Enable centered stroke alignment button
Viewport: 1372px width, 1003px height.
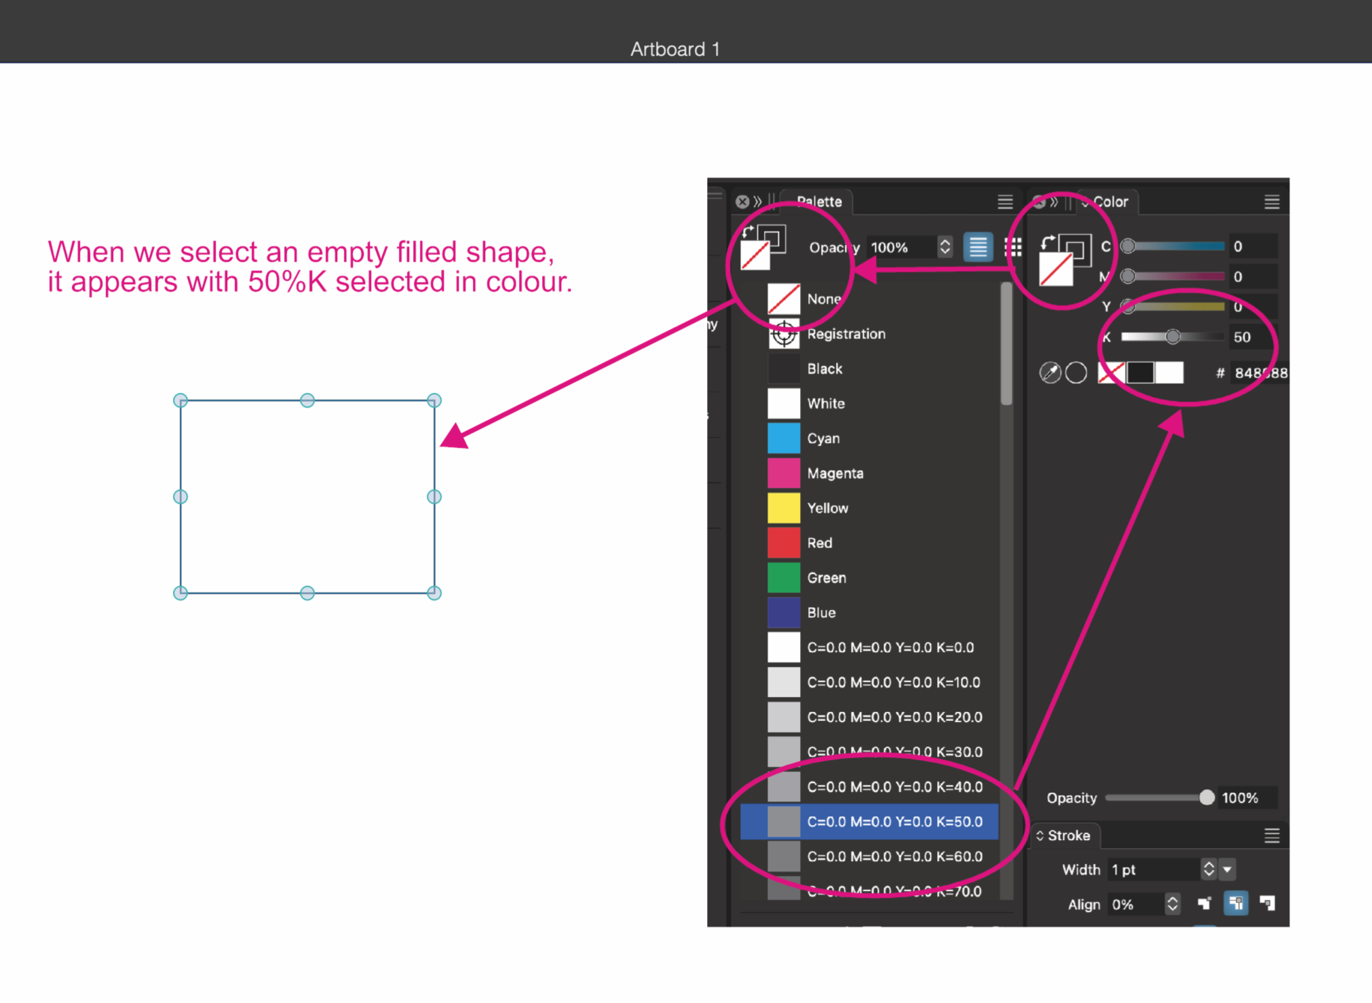click(x=1236, y=903)
